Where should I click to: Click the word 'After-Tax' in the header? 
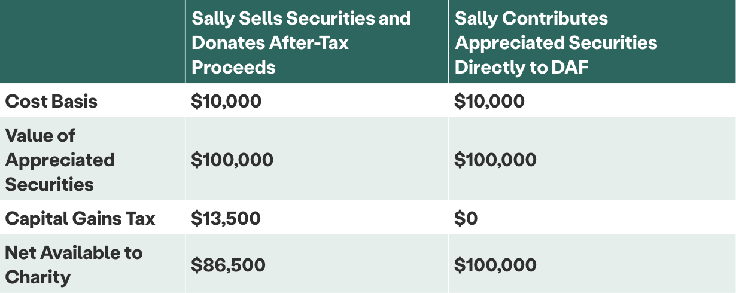click(308, 42)
